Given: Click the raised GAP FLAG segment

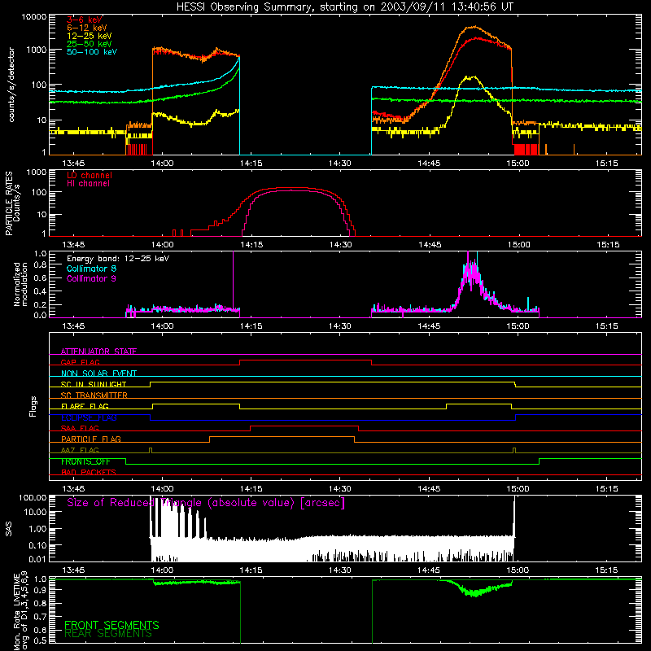Looking at the screenshot, I should 306,360.
